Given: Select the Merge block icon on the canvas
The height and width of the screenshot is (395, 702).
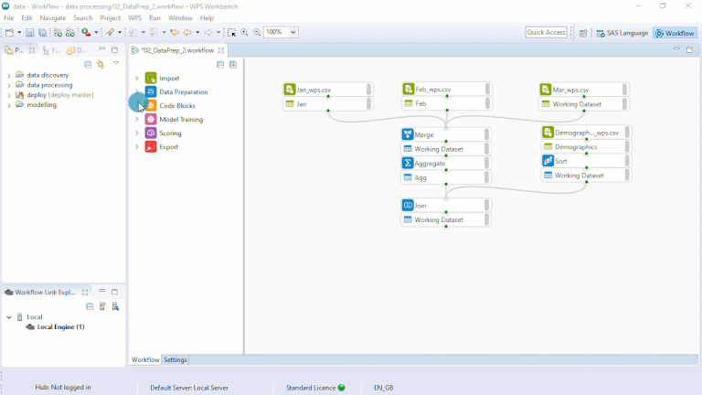Looking at the screenshot, I should click(408, 135).
